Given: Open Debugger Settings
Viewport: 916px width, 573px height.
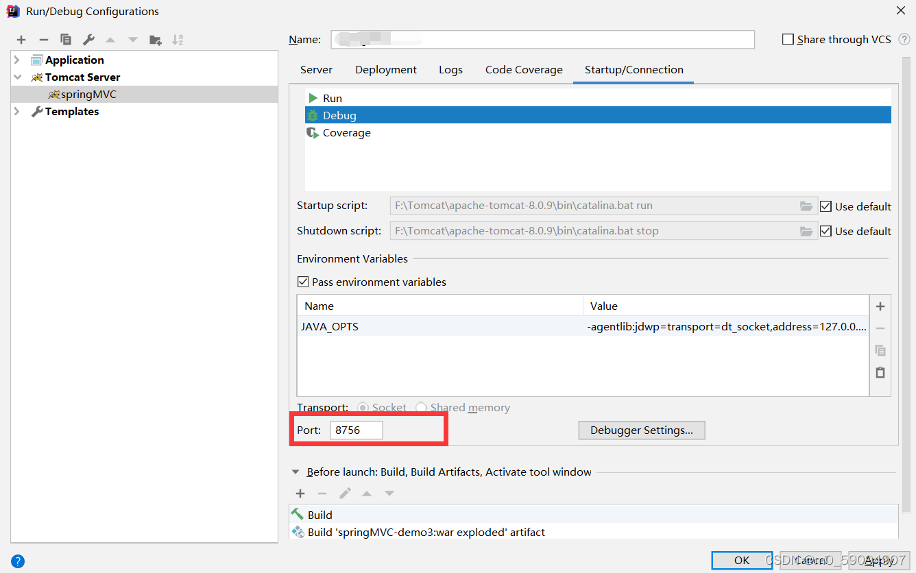Looking at the screenshot, I should tap(641, 430).
